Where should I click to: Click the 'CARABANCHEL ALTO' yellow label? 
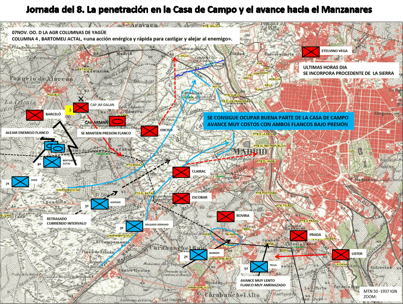[199, 287]
